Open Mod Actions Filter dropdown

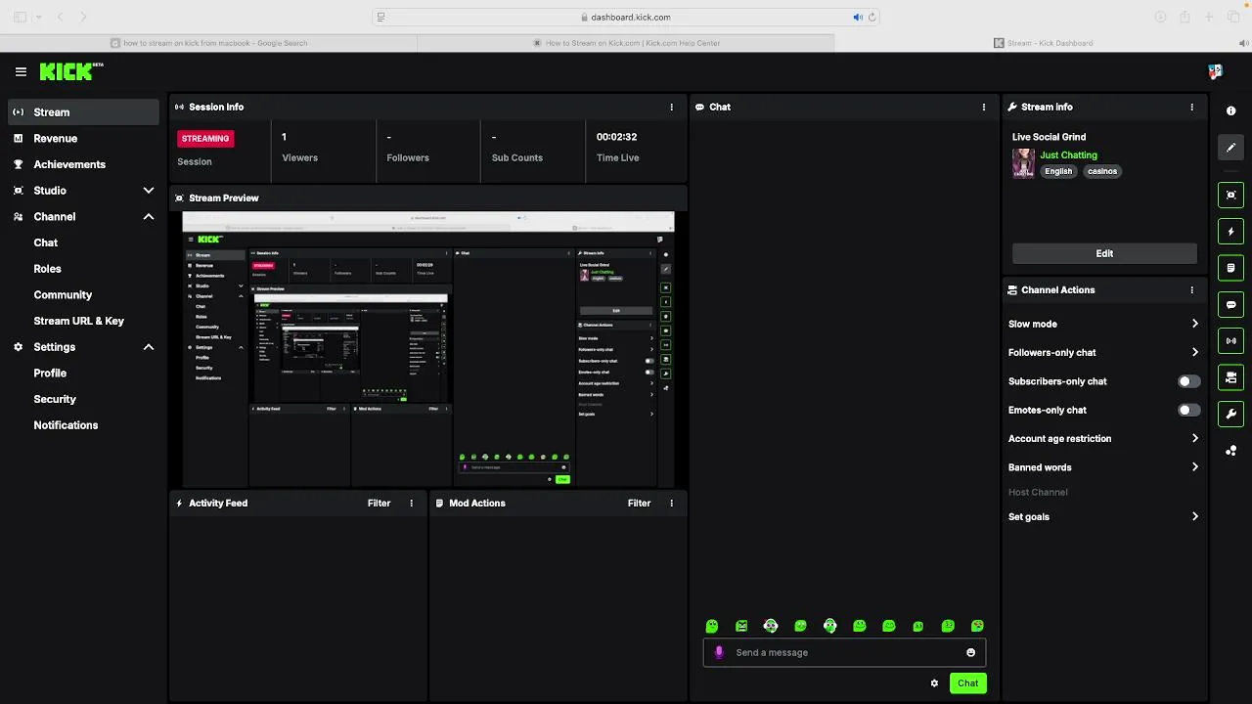click(x=639, y=504)
